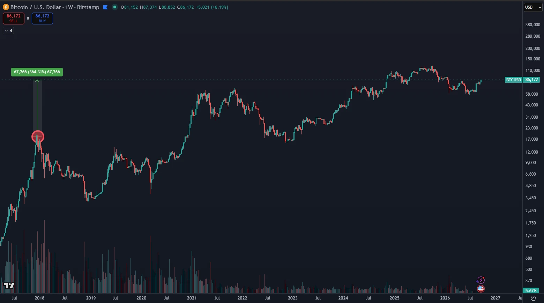544x303 pixels.
Task: Click the red circle marker on chart
Action: (x=38, y=136)
